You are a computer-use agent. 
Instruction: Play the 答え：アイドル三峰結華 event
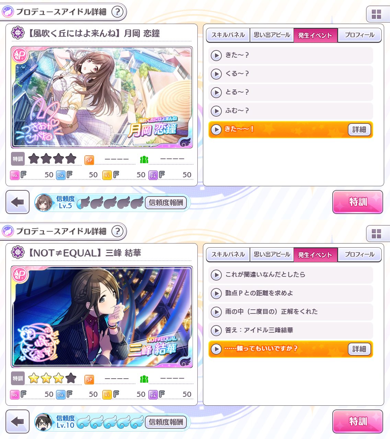[x=290, y=330]
